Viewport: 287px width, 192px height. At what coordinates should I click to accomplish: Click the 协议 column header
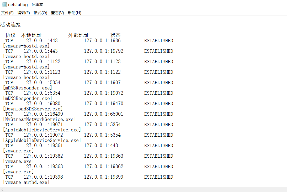point(10,35)
